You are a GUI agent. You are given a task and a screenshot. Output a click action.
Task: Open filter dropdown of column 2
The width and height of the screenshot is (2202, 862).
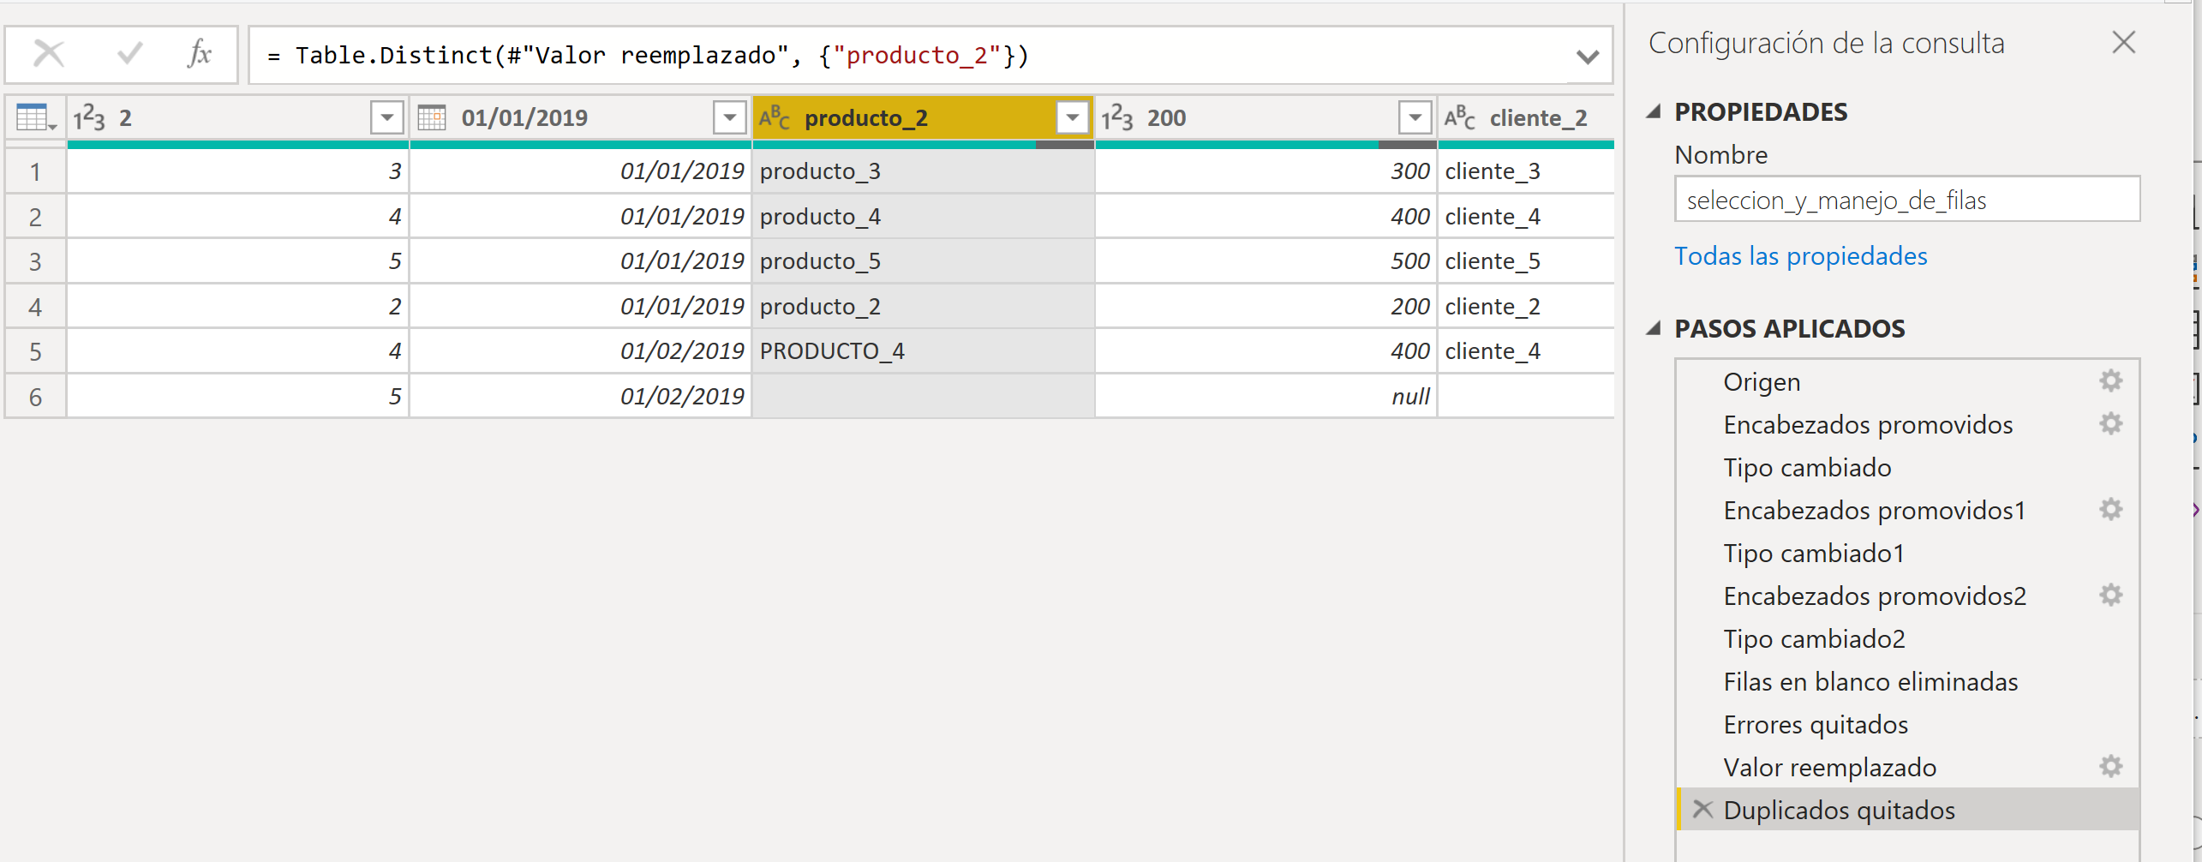386,118
